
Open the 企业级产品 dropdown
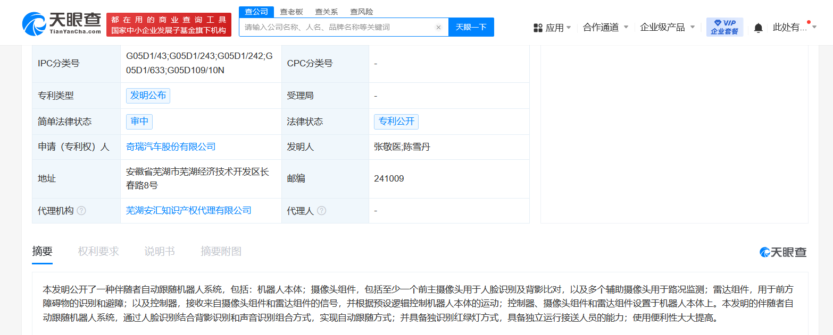(692, 27)
